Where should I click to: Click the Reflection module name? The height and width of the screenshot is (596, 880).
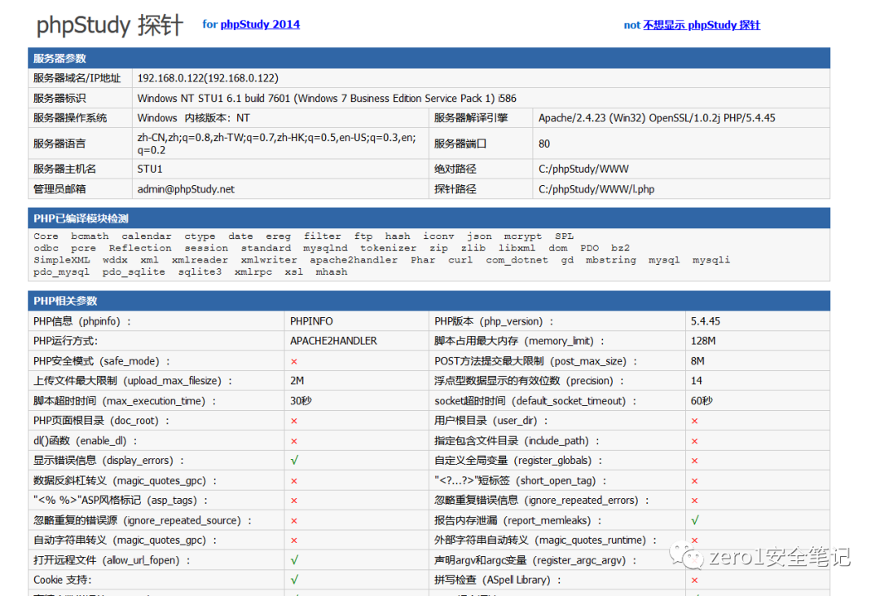(140, 249)
